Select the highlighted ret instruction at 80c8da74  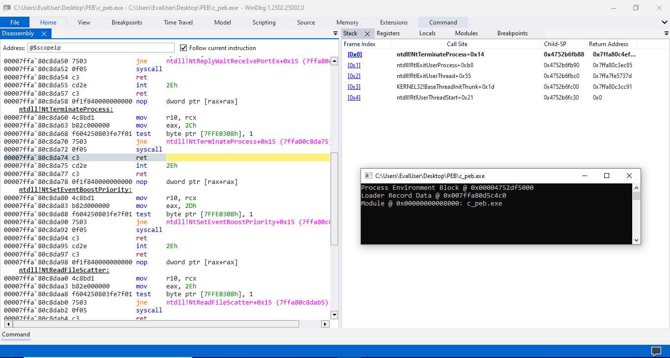167,158
